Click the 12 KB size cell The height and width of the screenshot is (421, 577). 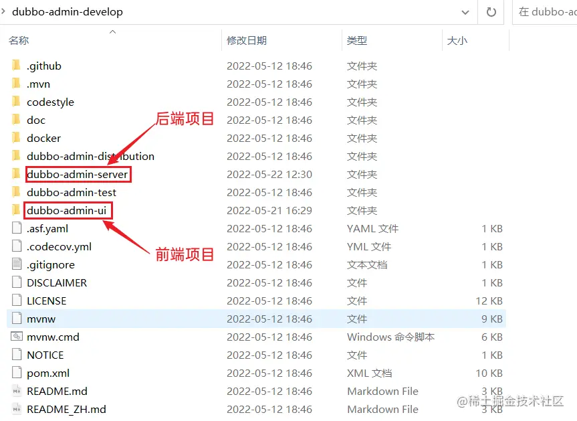489,301
